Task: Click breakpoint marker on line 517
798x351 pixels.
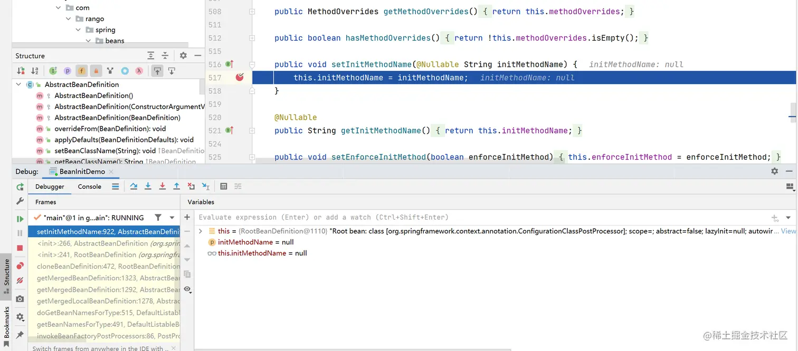Action: (240, 77)
